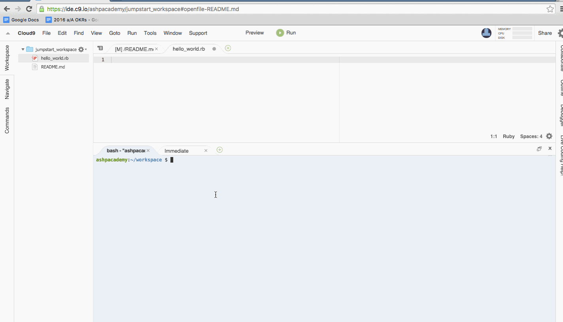The height and width of the screenshot is (322, 563).
Task: Open the user avatar account menu
Action: click(x=486, y=33)
